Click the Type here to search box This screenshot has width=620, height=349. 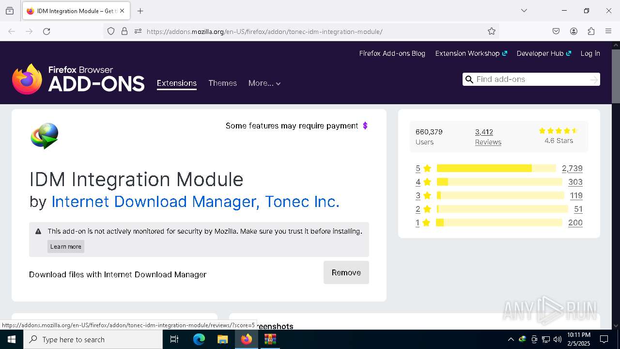[x=93, y=339]
